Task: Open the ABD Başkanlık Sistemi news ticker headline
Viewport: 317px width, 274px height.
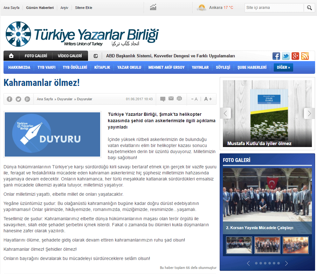Action: [170, 56]
